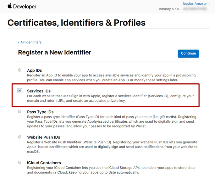Click the Website Push IDs heading
The width and height of the screenshot is (215, 178).
pyautogui.click(x=44, y=137)
